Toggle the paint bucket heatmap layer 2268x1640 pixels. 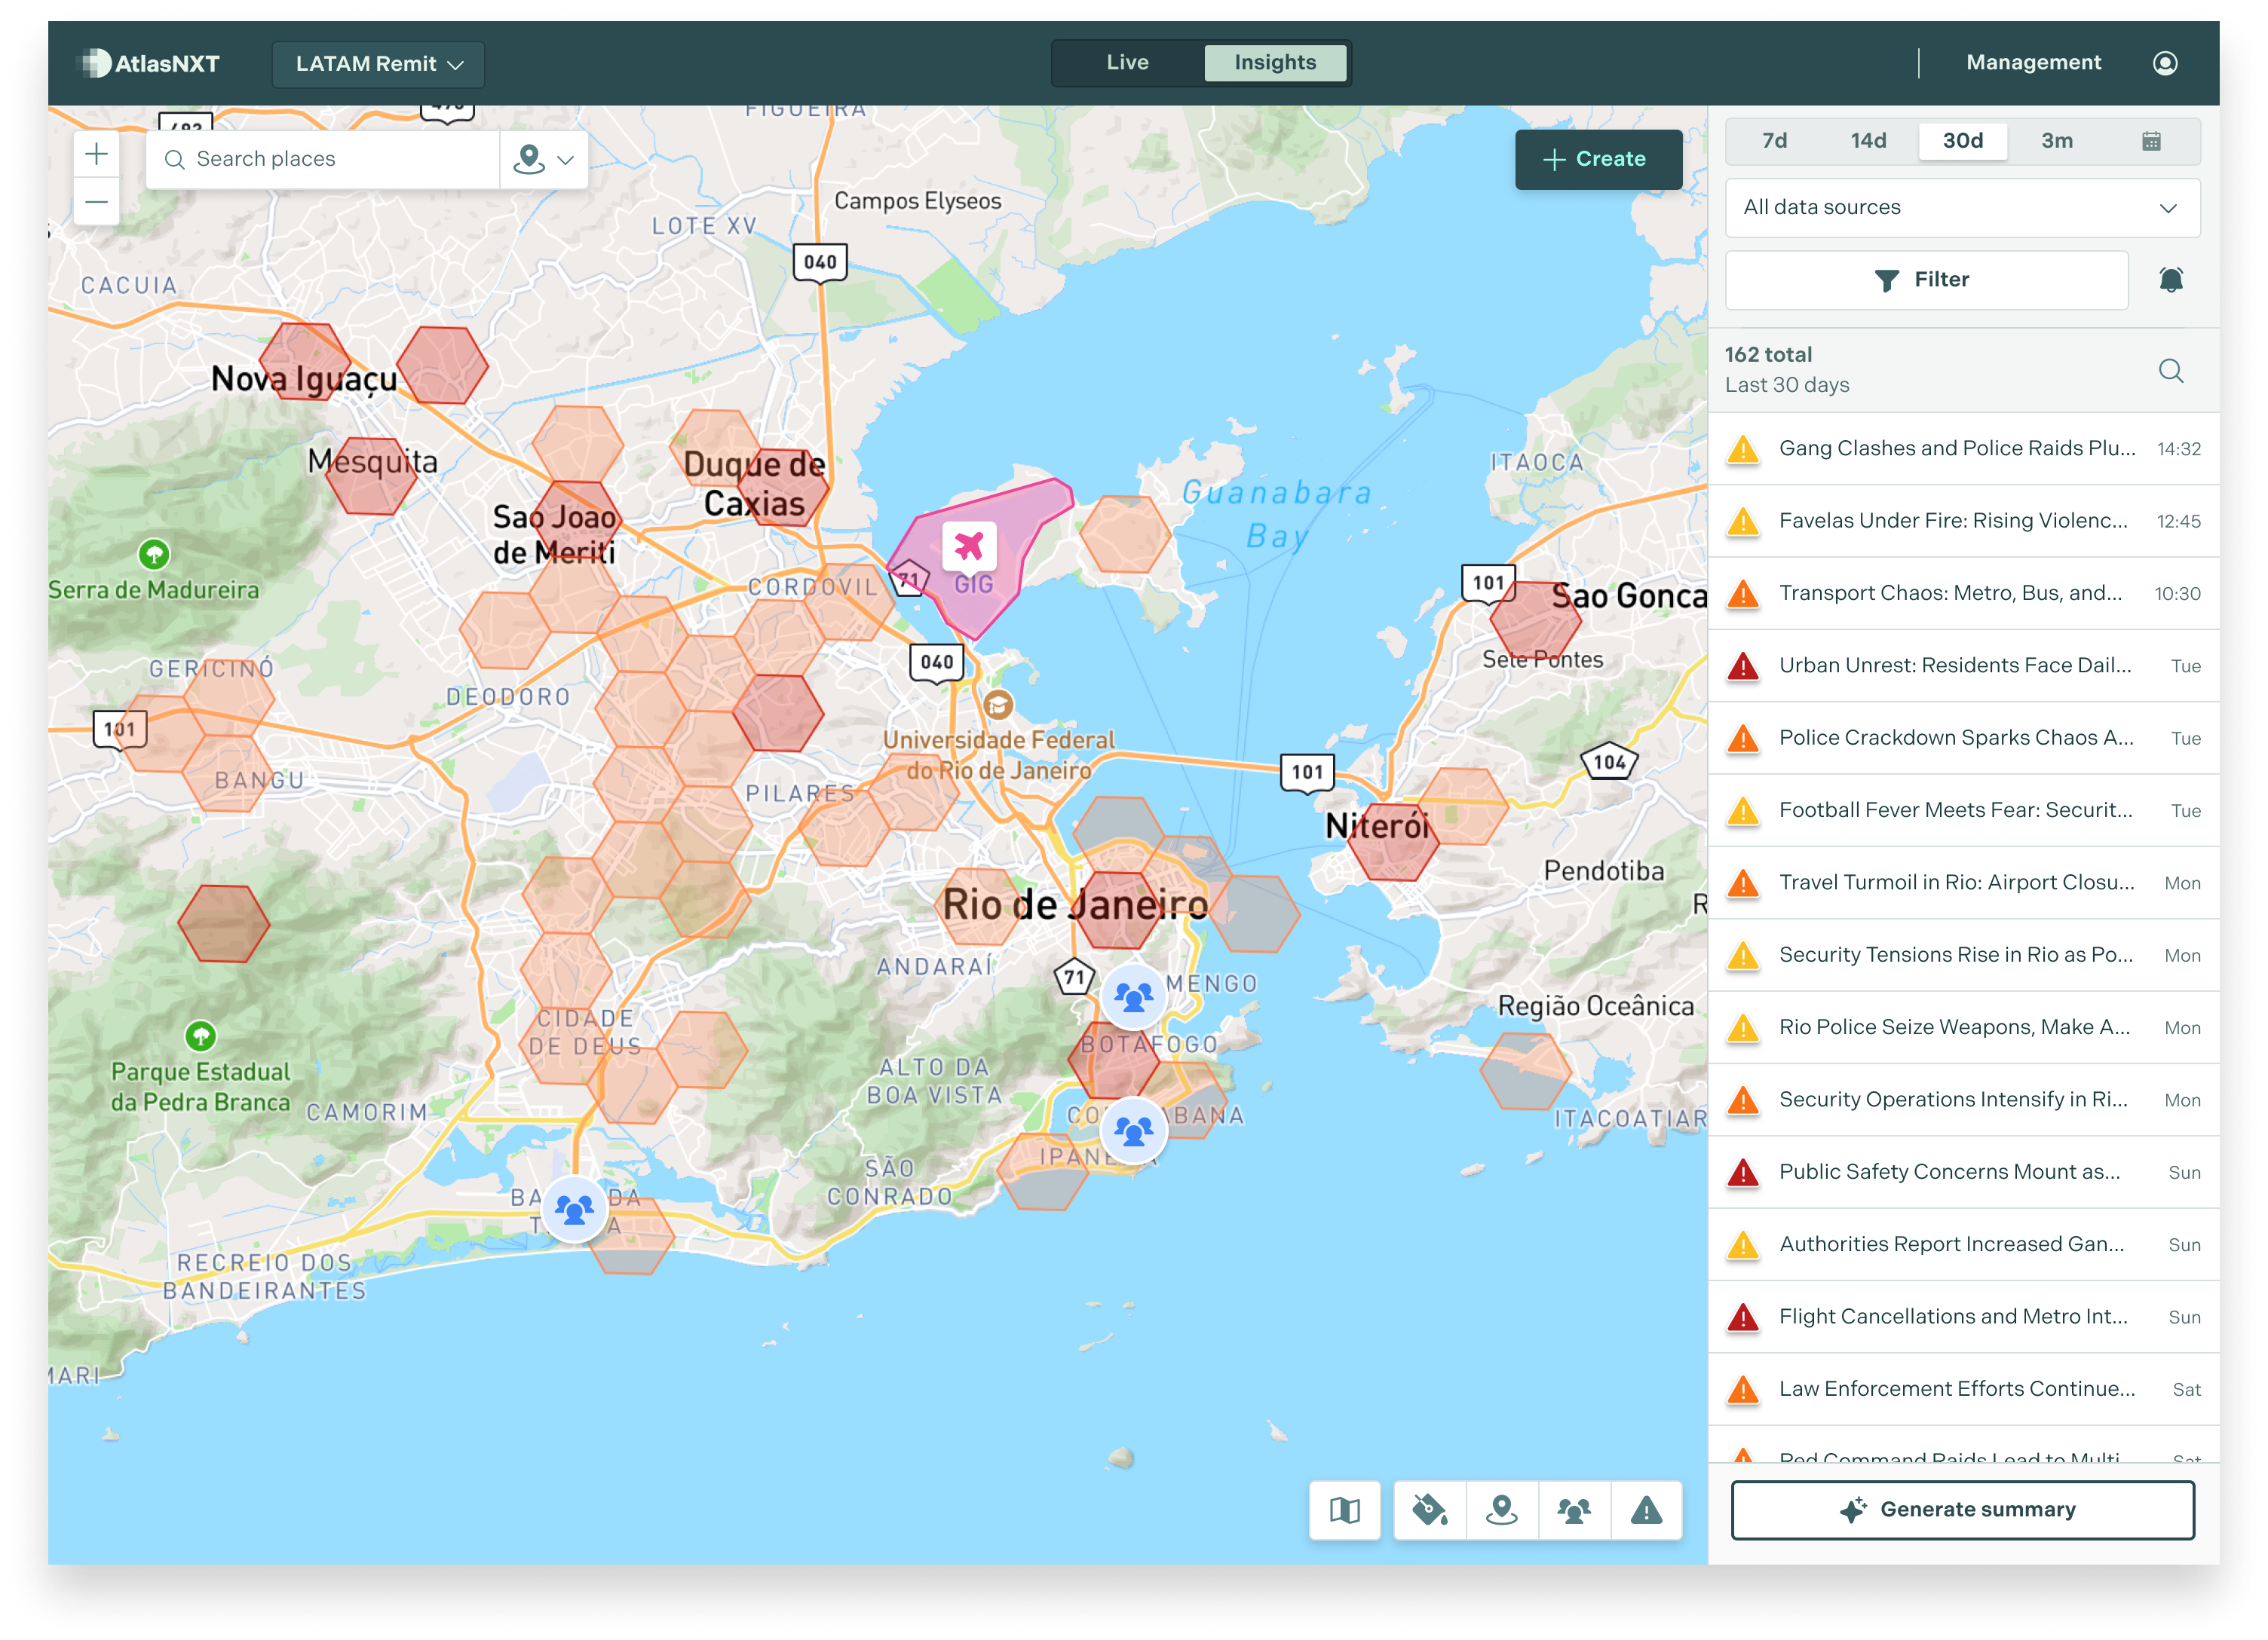(1429, 1509)
